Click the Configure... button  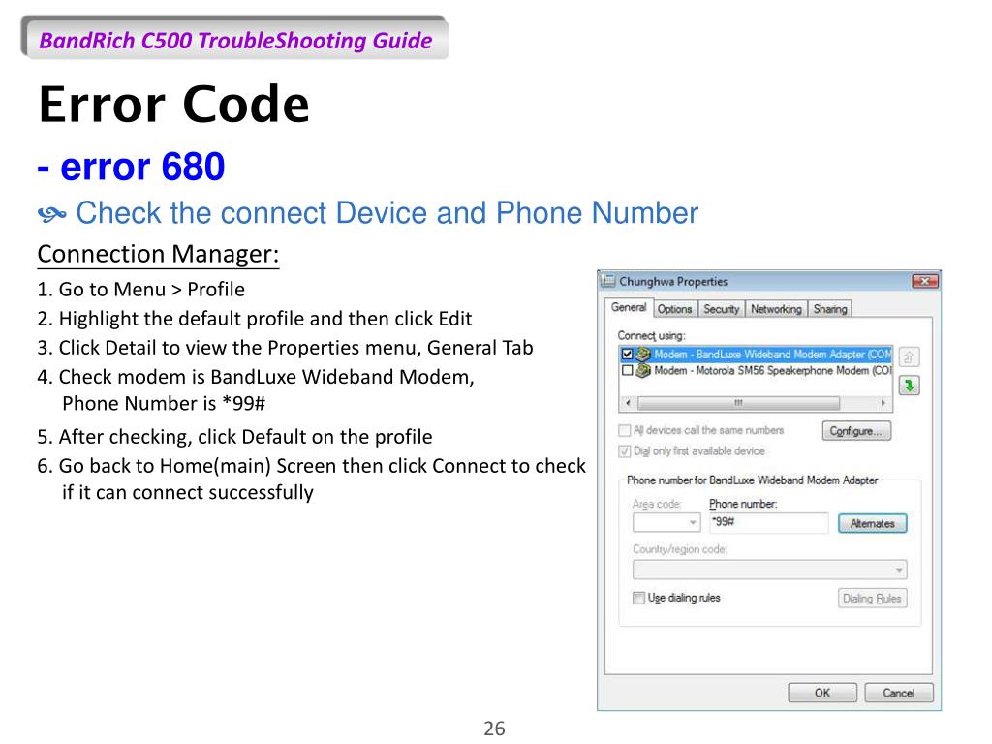[856, 431]
